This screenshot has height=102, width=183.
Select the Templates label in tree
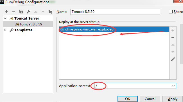(23, 30)
